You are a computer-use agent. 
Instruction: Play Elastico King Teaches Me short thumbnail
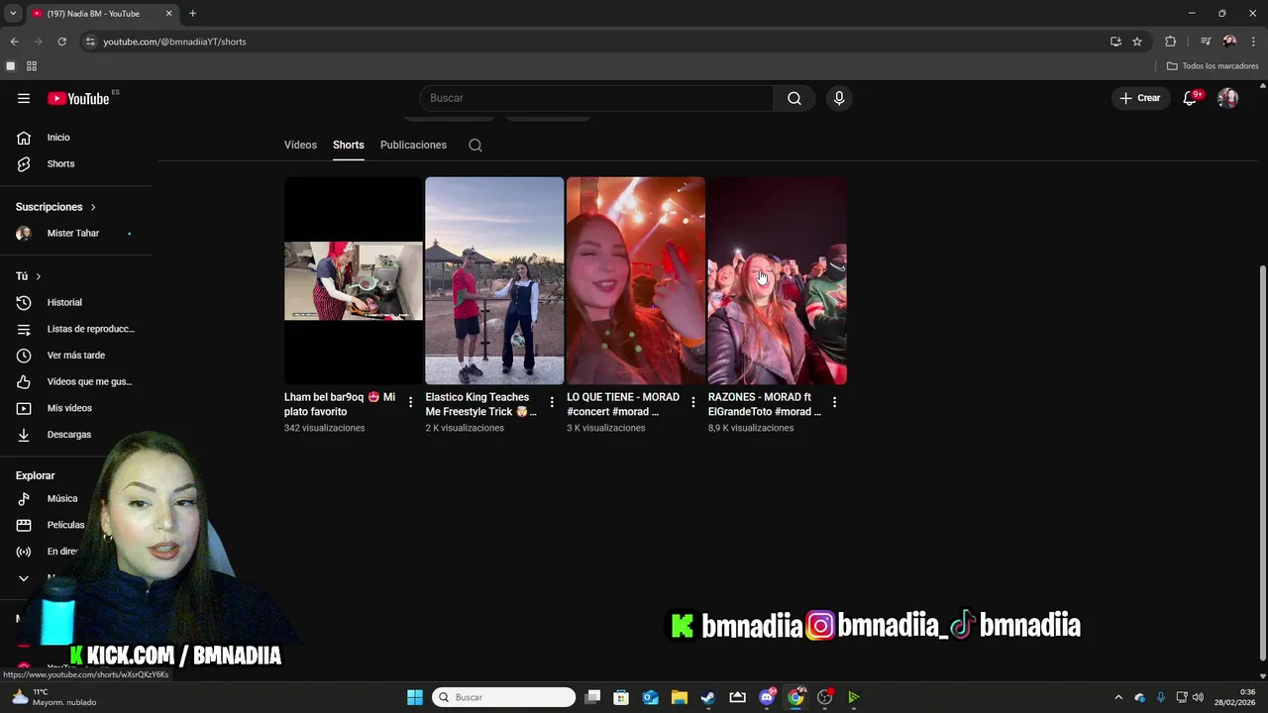pyautogui.click(x=494, y=281)
